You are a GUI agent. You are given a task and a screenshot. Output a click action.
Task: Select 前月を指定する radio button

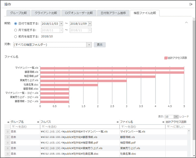pyautogui.click(x=15, y=36)
